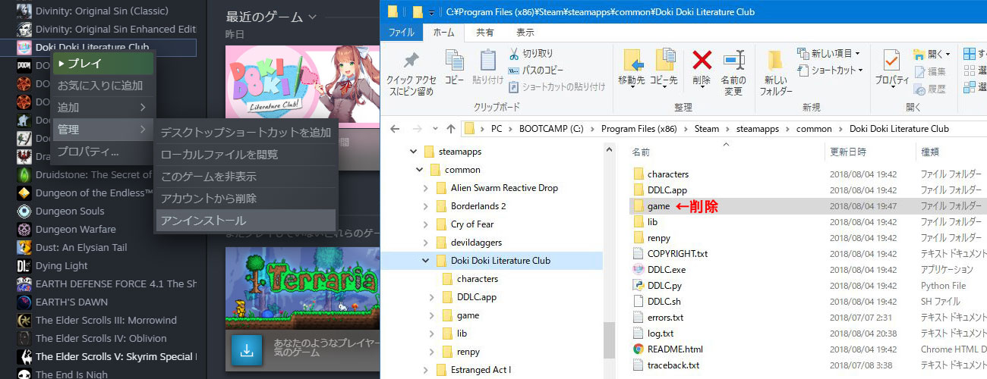Select Dungeon of the Endless in Steam list

click(95, 193)
